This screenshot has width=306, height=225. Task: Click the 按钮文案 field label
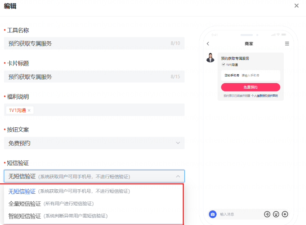tap(18, 130)
